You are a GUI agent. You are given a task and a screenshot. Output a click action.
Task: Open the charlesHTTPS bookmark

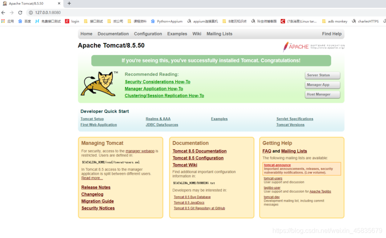click(365, 21)
